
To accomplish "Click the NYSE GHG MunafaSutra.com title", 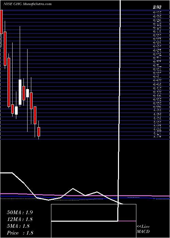I will point(27,4).
